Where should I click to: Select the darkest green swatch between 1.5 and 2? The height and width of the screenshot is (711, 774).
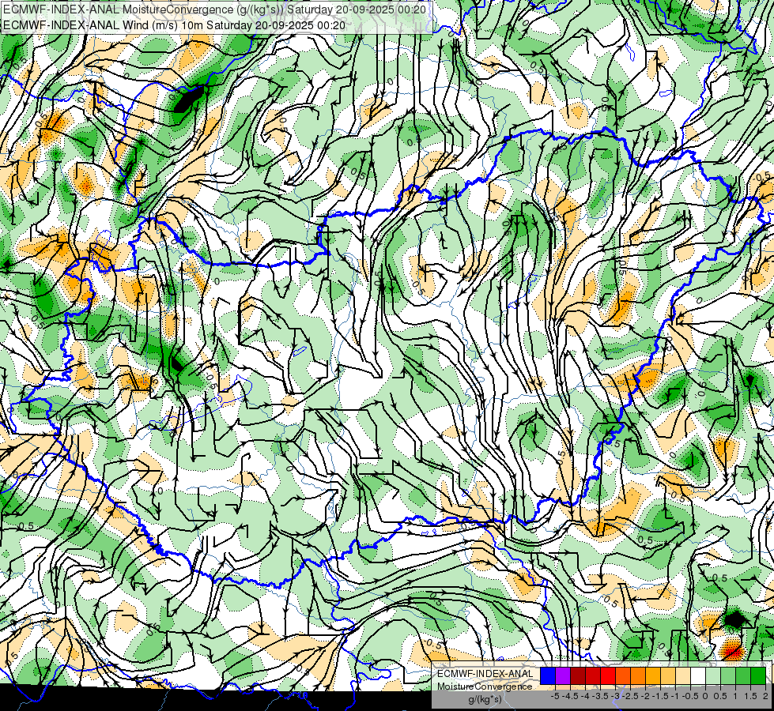(758, 675)
